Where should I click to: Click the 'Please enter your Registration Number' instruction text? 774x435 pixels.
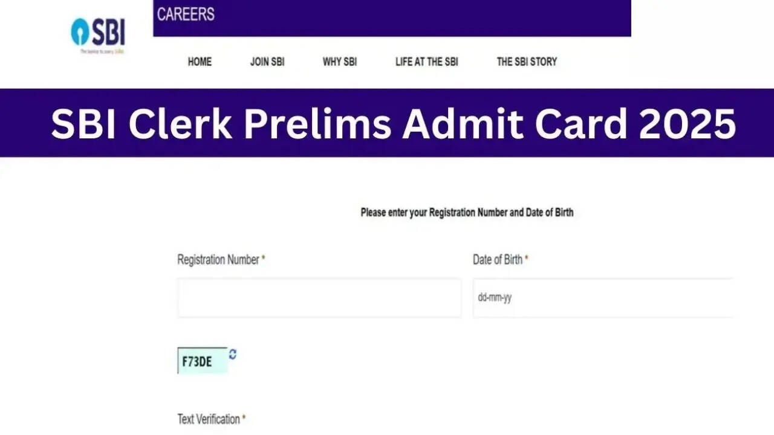pyautogui.click(x=467, y=213)
